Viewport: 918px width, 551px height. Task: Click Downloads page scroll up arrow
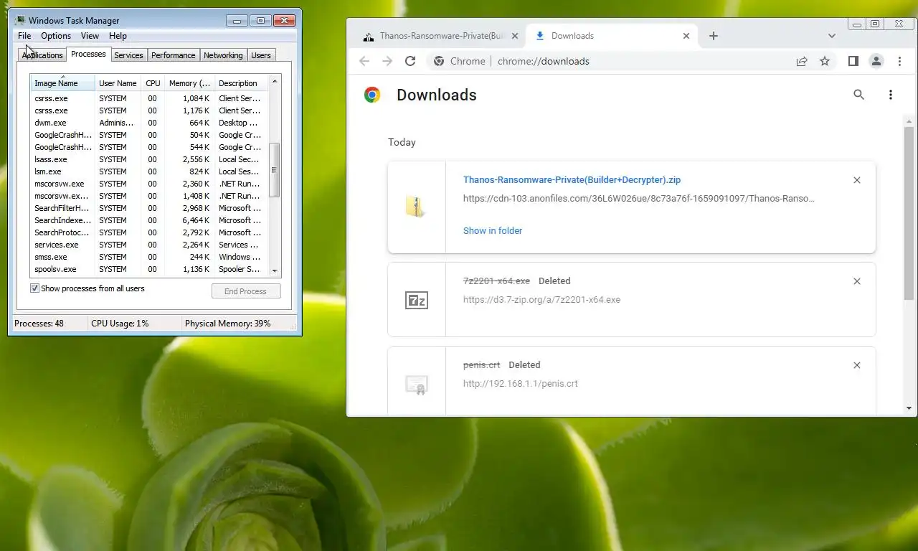click(909, 121)
